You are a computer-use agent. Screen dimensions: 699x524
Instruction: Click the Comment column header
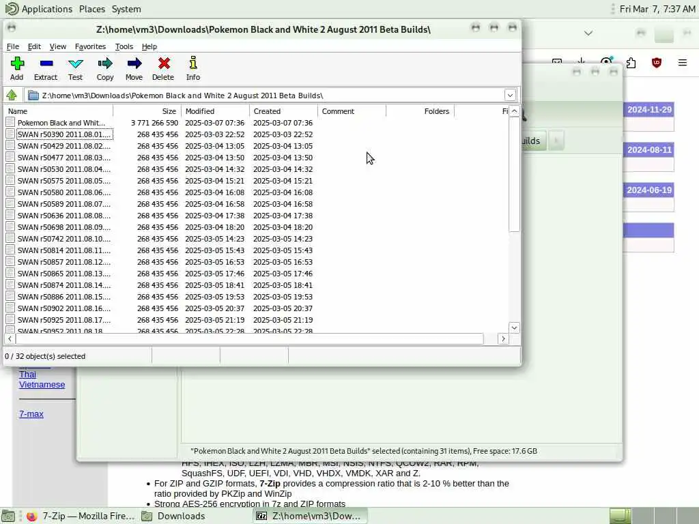(x=352, y=111)
